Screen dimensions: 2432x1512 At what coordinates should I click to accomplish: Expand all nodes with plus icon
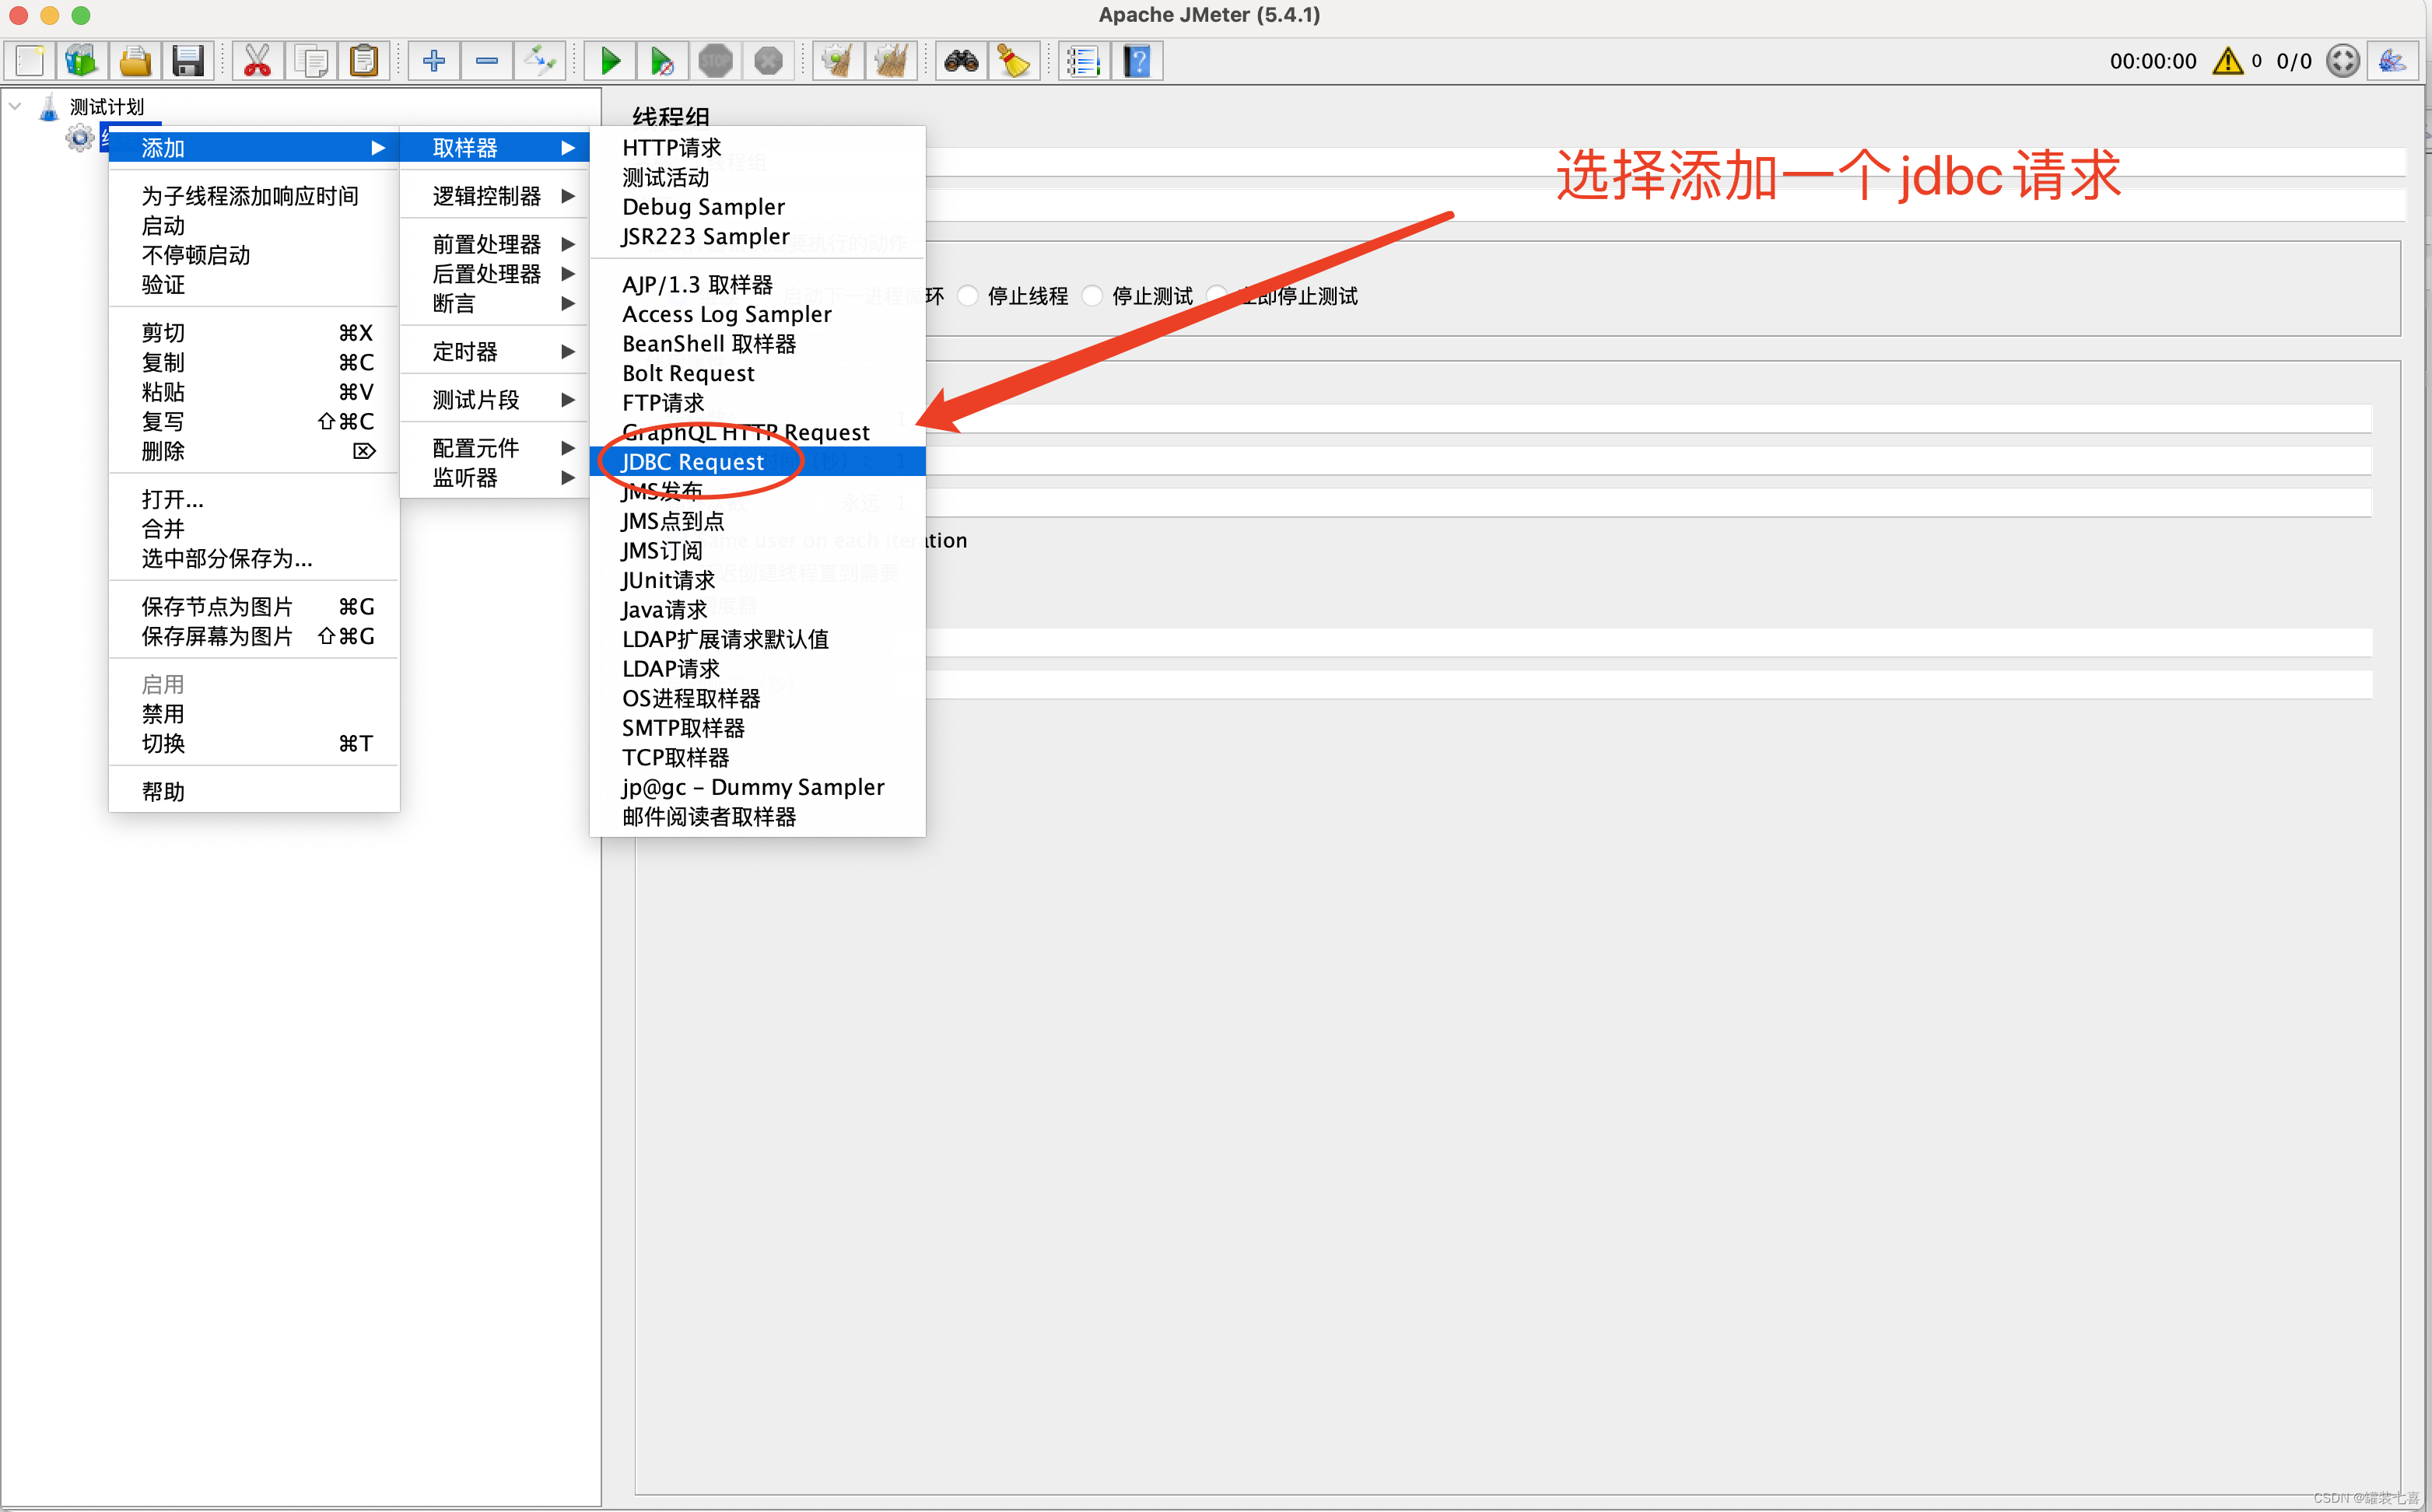434,61
